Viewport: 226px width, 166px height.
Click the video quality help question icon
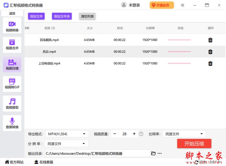tap(141, 134)
